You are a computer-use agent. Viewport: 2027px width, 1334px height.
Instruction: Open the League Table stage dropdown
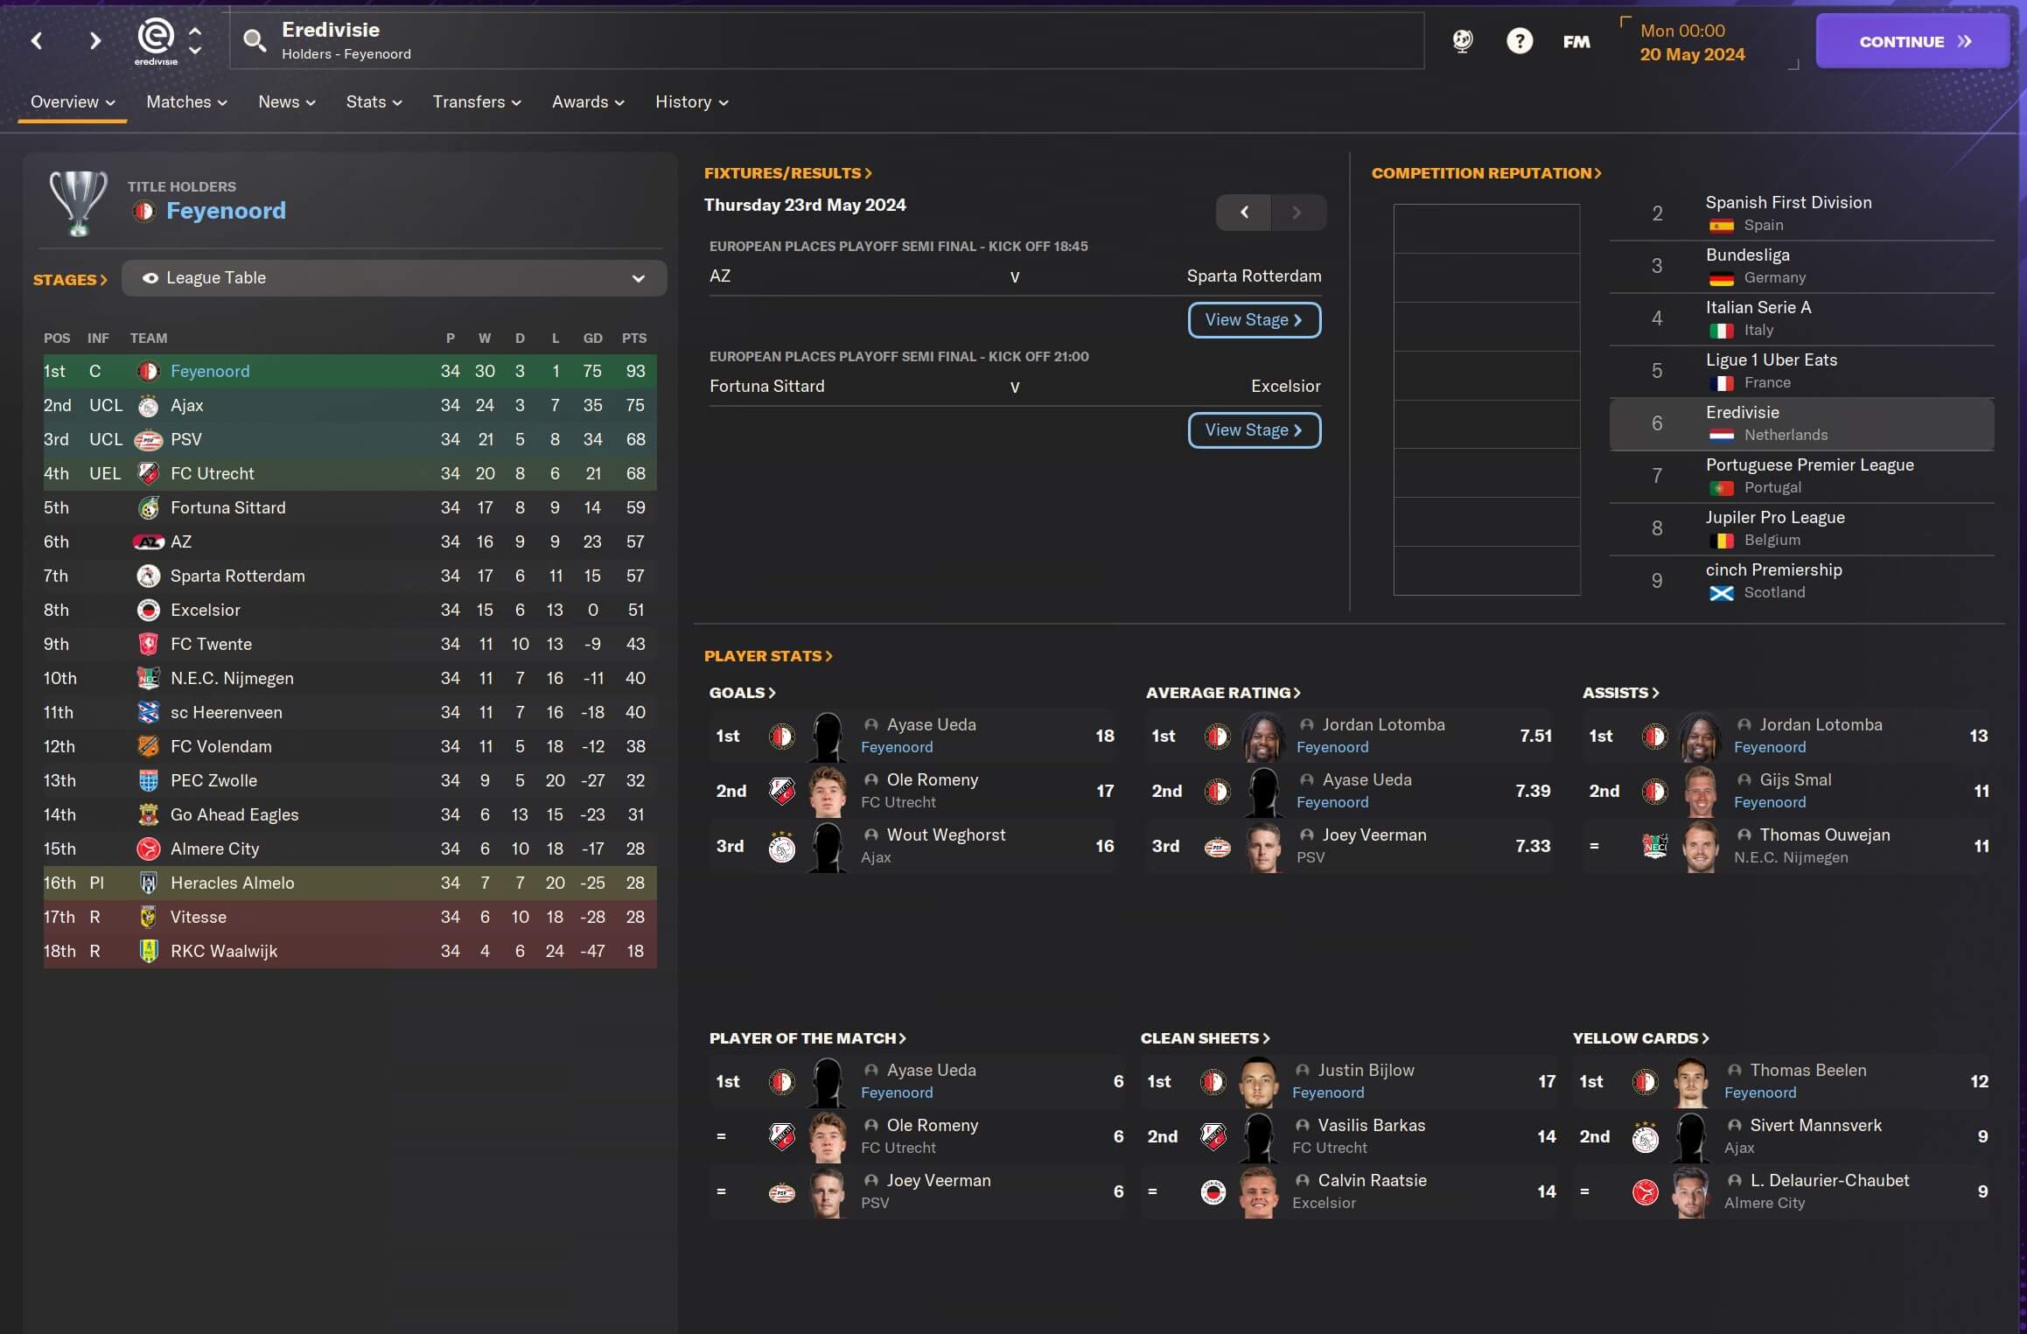click(x=394, y=278)
